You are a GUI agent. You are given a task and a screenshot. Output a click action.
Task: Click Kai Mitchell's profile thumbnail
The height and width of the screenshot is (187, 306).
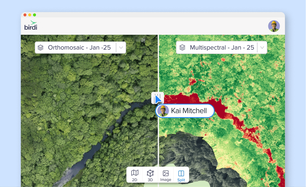[163, 111]
